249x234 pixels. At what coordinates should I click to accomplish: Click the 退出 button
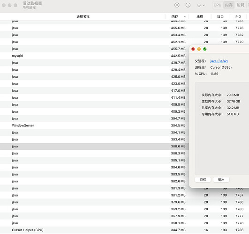tap(221, 180)
